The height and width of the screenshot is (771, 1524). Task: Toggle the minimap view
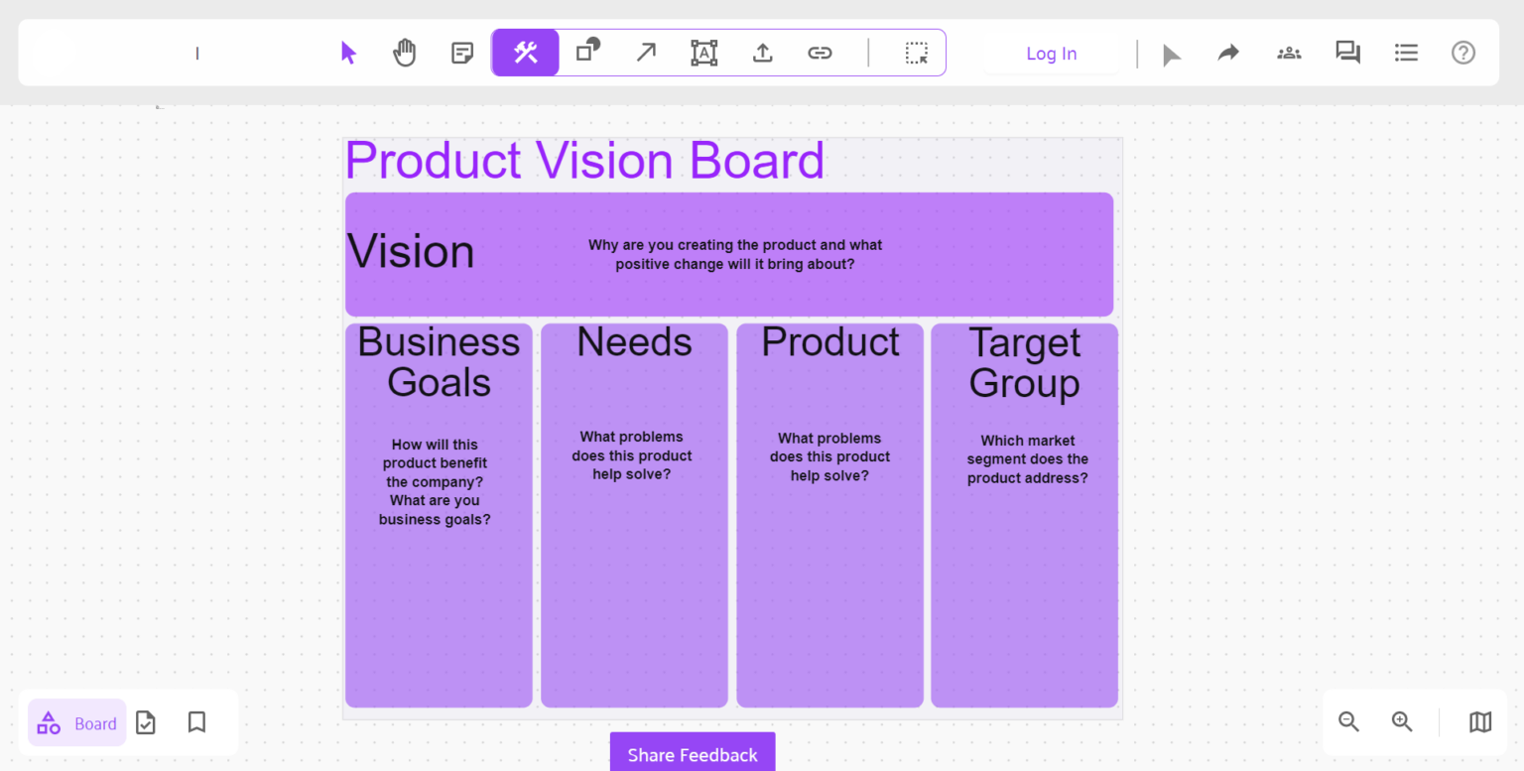coord(1479,721)
